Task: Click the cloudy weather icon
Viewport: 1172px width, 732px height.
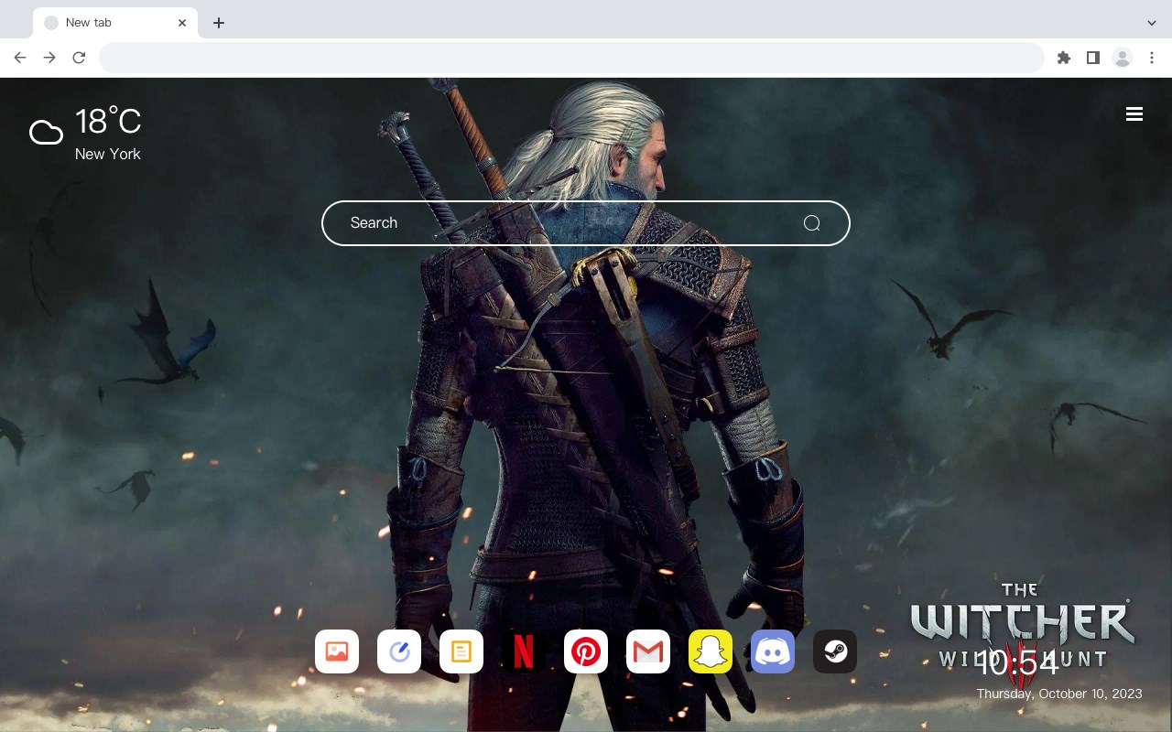Action: (46, 134)
